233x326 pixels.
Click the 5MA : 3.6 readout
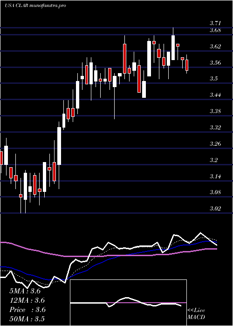[x=25, y=291]
